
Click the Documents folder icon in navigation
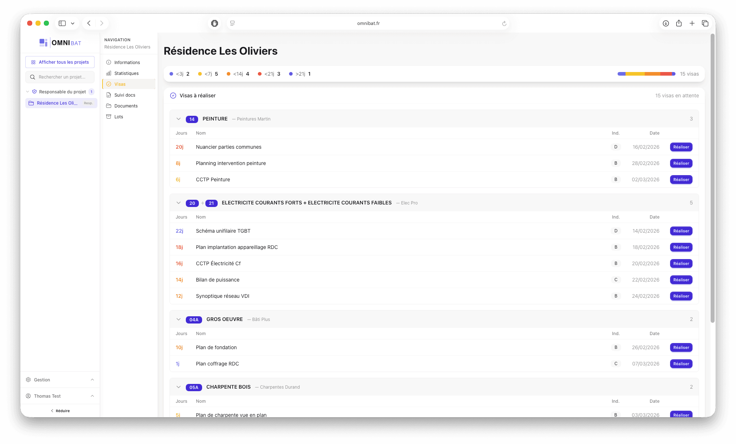pyautogui.click(x=109, y=106)
